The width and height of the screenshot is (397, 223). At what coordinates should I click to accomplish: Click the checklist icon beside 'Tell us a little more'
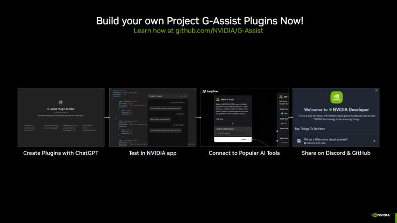click(x=299, y=140)
